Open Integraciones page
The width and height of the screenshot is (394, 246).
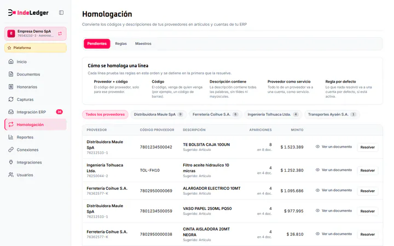(36, 162)
